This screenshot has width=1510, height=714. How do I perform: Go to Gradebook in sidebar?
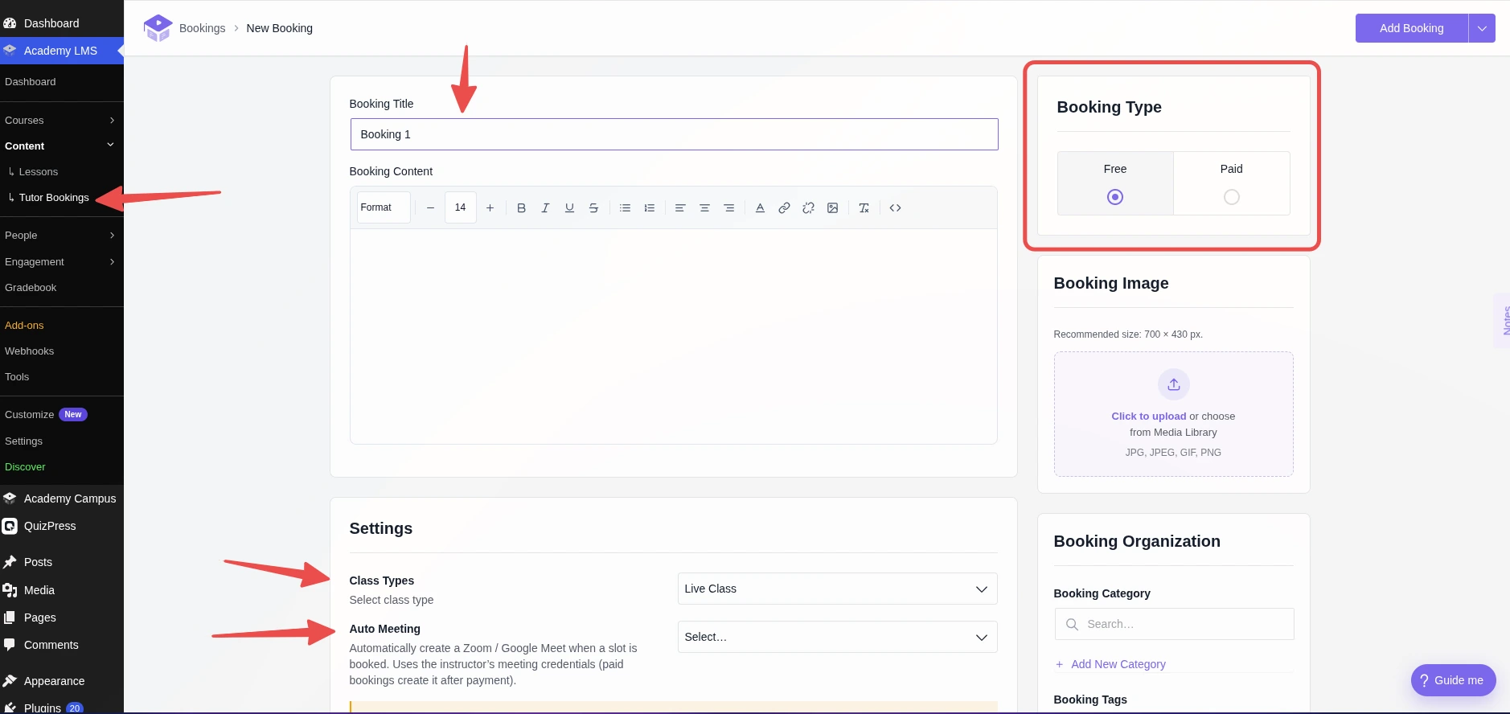tap(31, 288)
